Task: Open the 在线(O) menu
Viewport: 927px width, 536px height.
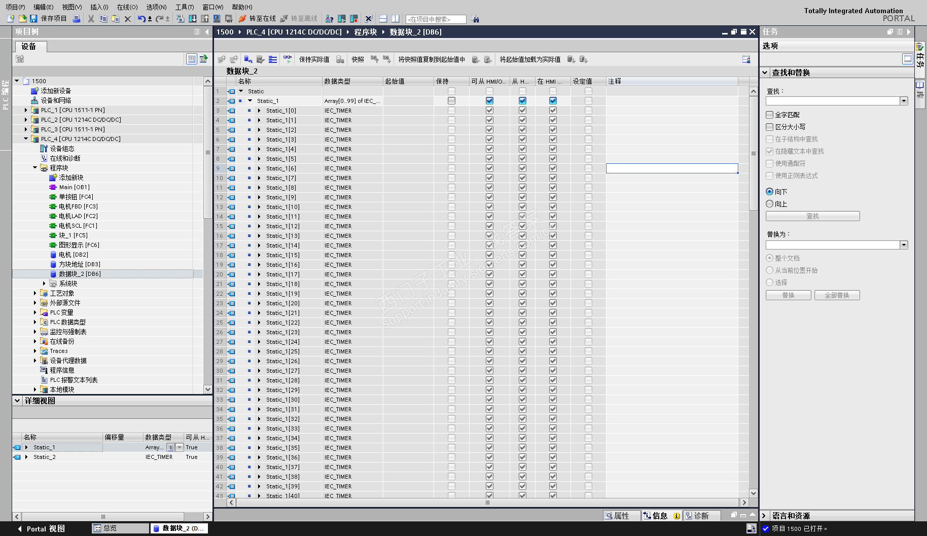Action: 127,7
